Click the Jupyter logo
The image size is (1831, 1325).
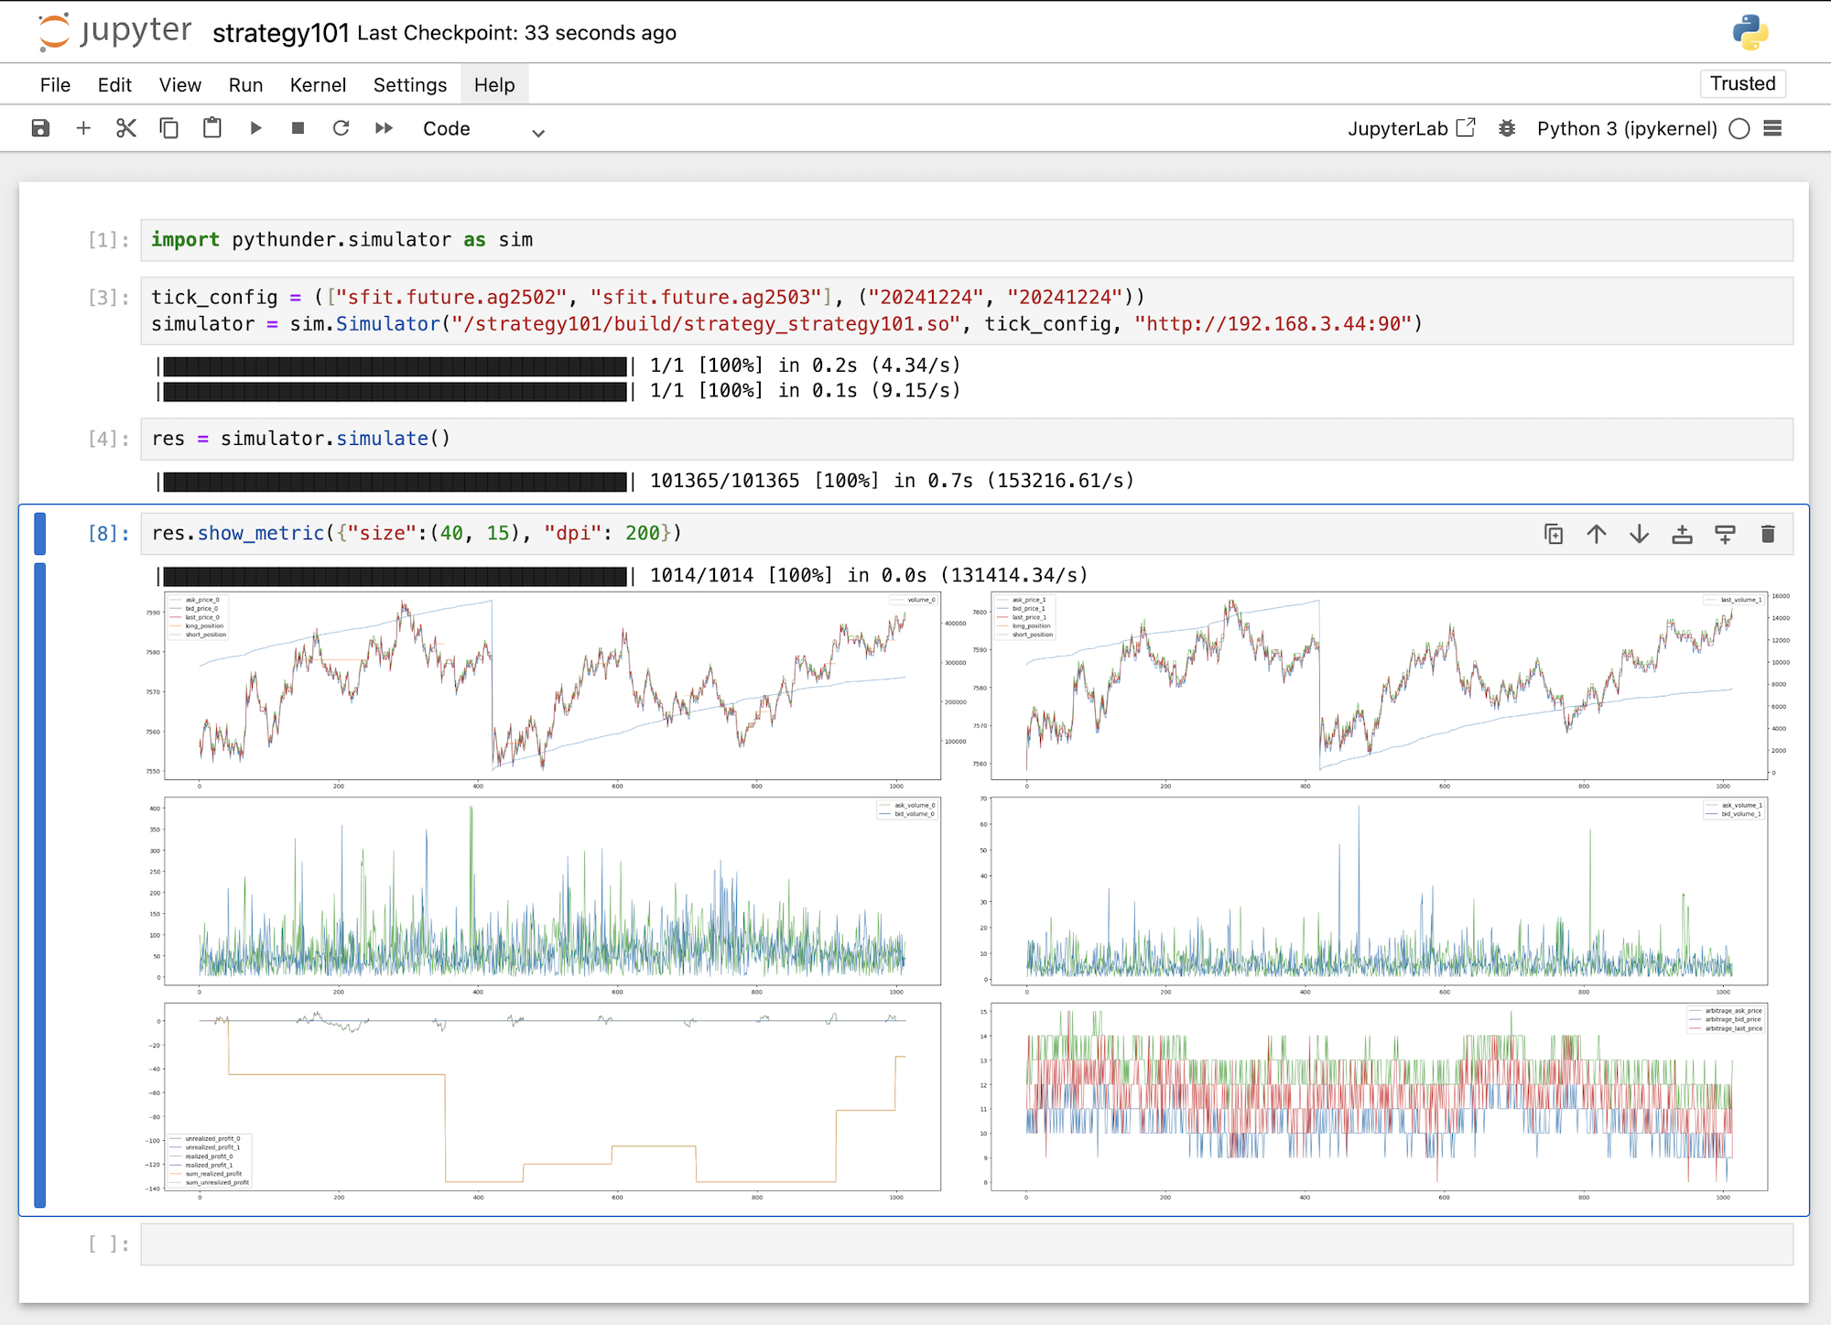click(115, 31)
